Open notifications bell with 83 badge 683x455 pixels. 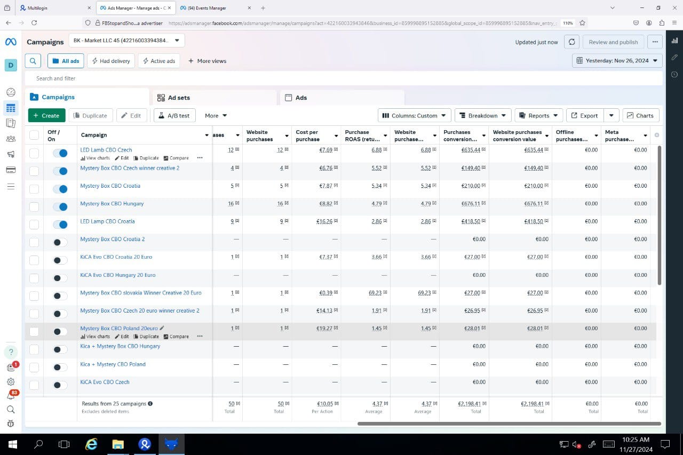coord(11,396)
